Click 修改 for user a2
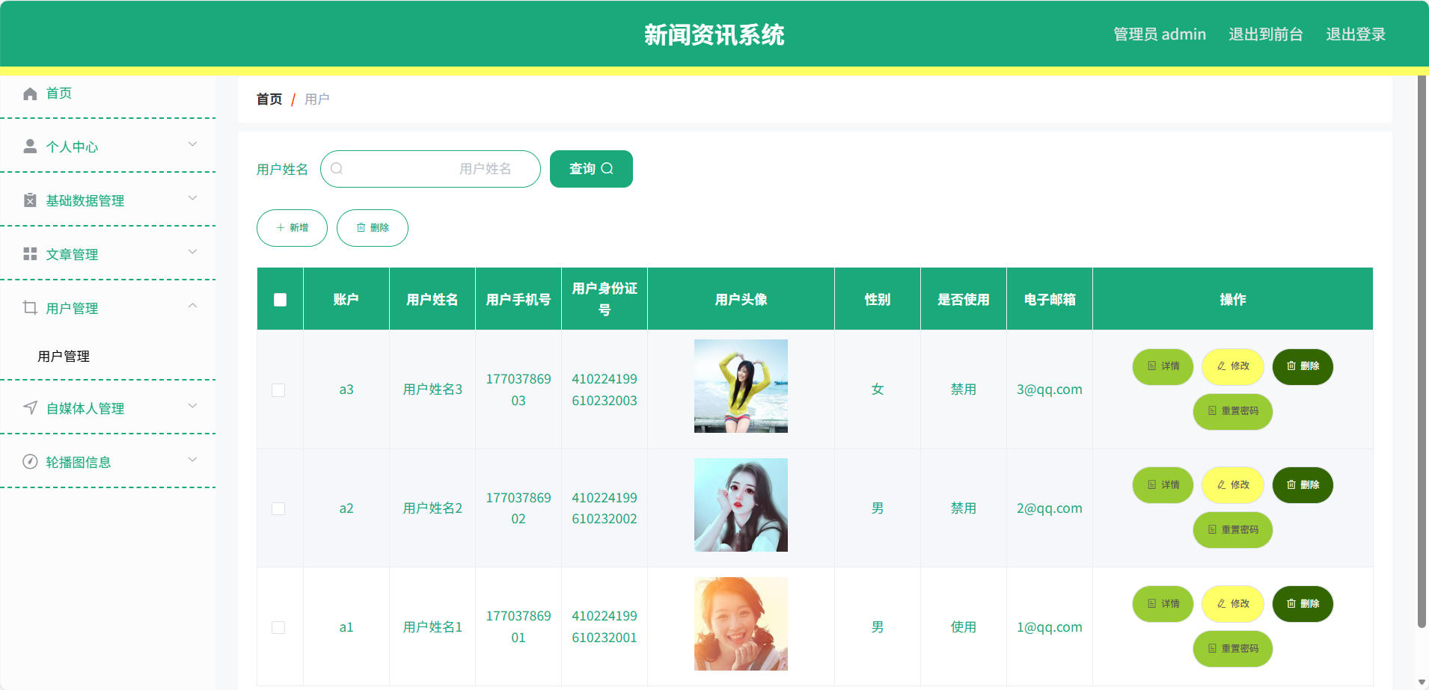Viewport: 1429px width, 690px height. [x=1233, y=485]
